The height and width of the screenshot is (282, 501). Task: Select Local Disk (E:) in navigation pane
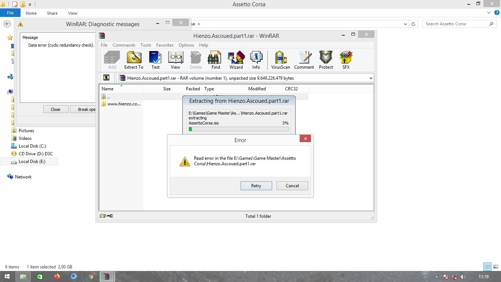point(29,162)
